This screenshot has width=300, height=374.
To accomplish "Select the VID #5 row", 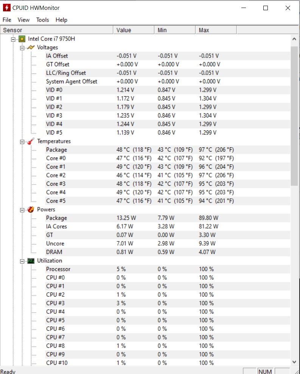I will pyautogui.click(x=168, y=133).
